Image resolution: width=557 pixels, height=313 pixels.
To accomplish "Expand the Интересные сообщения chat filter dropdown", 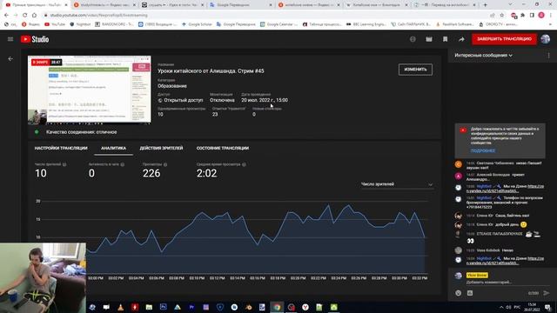I will [x=484, y=56].
